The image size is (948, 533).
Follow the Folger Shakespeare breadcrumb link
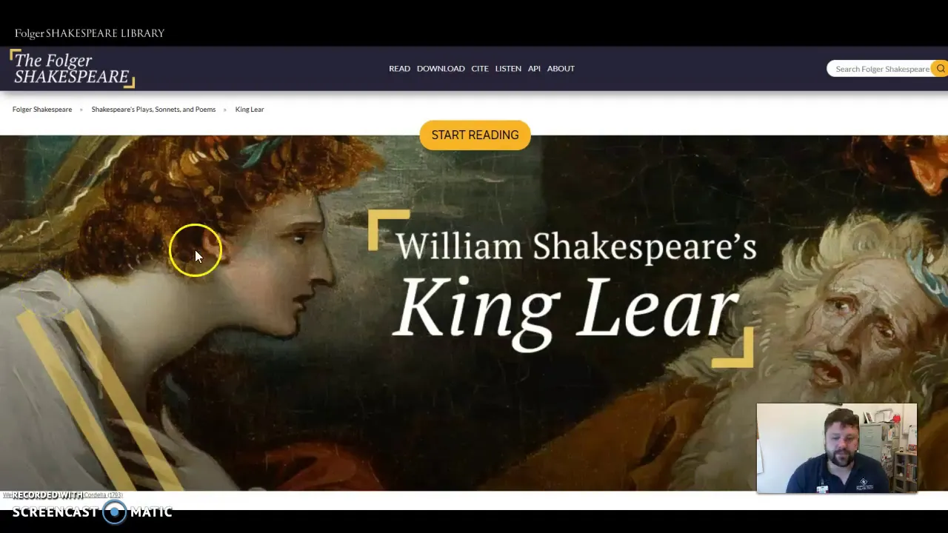(42, 110)
